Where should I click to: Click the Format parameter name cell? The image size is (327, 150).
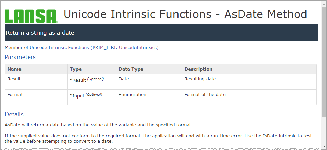(x=15, y=94)
